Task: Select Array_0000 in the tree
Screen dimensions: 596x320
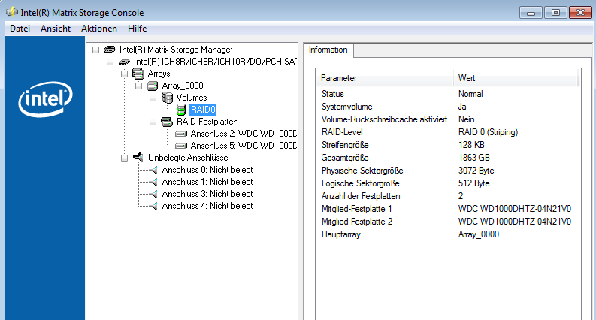Action: [x=183, y=86]
